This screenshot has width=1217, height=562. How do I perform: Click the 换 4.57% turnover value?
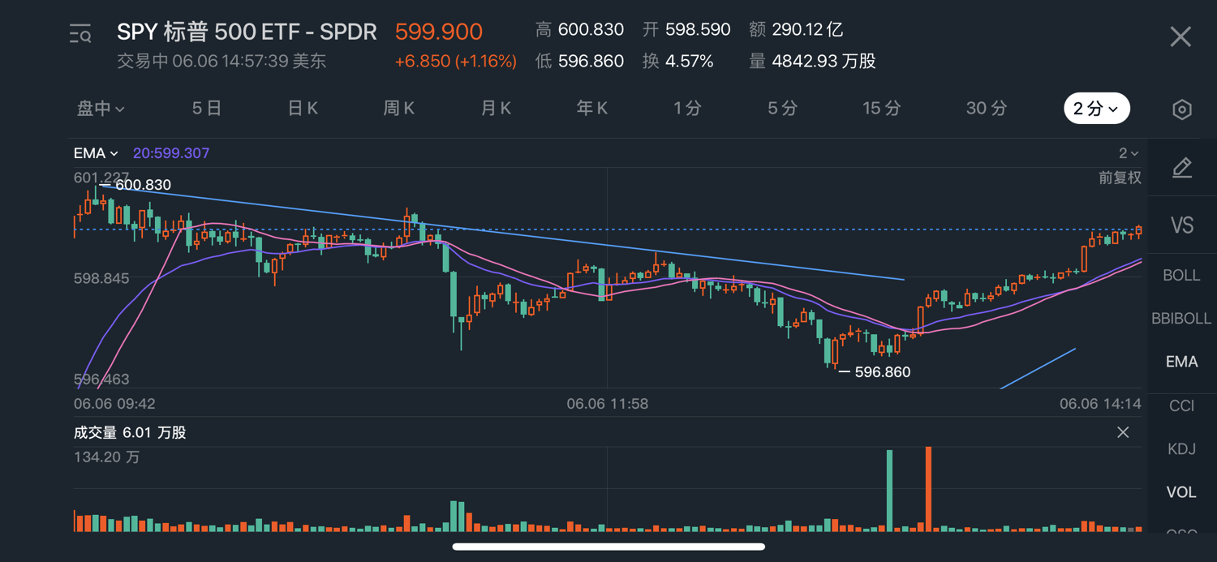point(678,62)
